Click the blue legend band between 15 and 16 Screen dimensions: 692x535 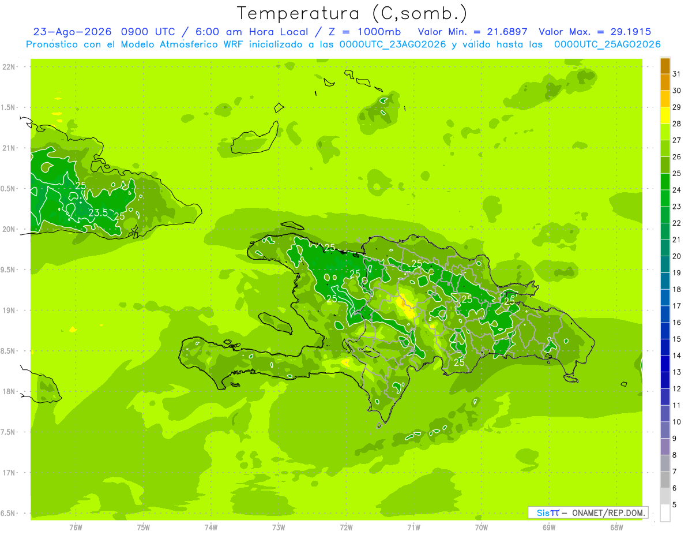pyautogui.click(x=665, y=331)
